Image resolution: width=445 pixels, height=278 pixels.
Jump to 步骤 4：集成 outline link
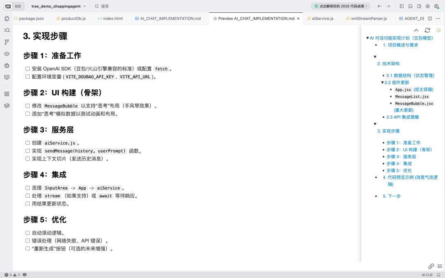click(399, 164)
